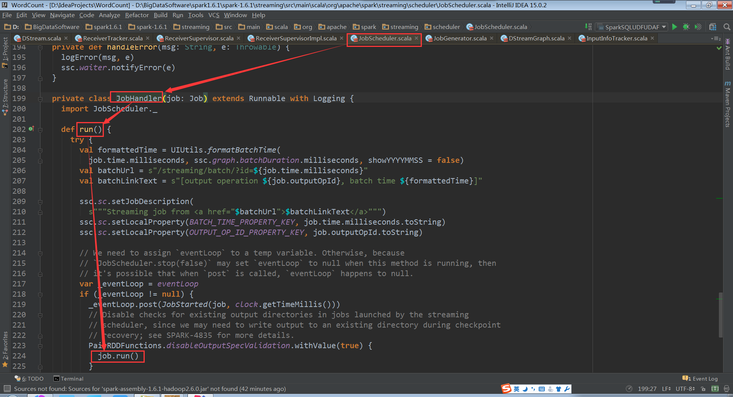Open the File menu

pyautogui.click(x=7, y=15)
